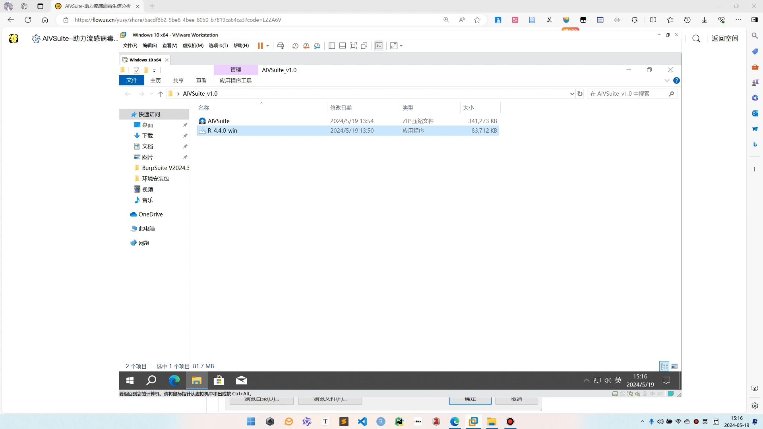The height and width of the screenshot is (429, 763).
Task: Expand the stretch display dropdown arrow in VMware
Action: coord(401,46)
